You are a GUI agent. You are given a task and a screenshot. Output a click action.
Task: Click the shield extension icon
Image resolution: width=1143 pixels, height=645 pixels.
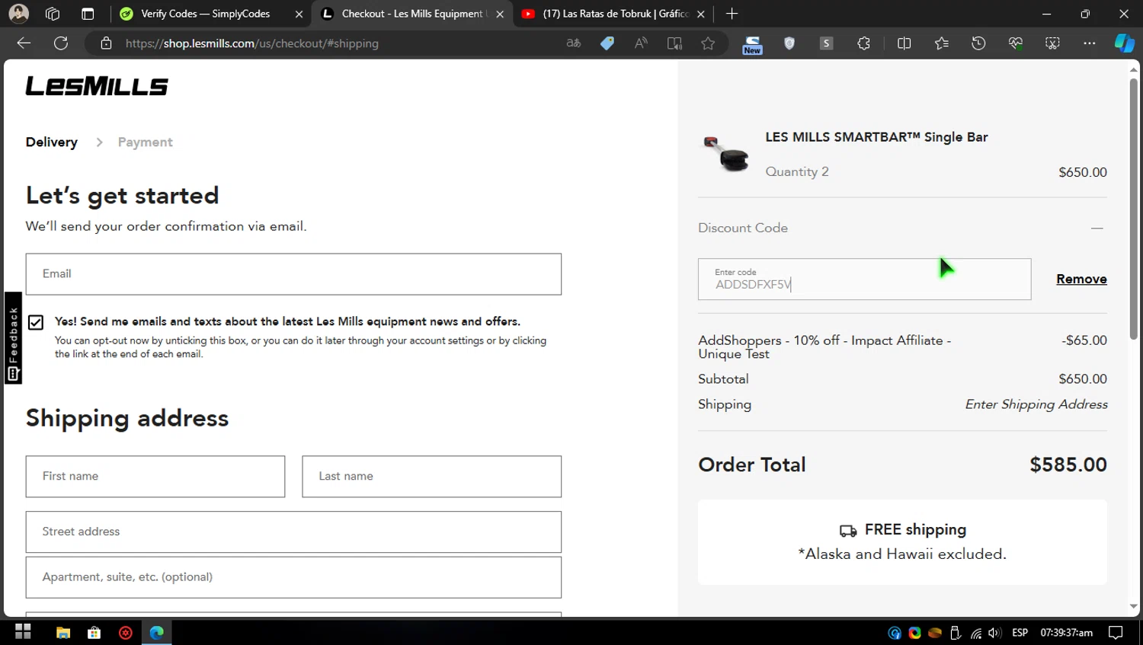tap(789, 43)
